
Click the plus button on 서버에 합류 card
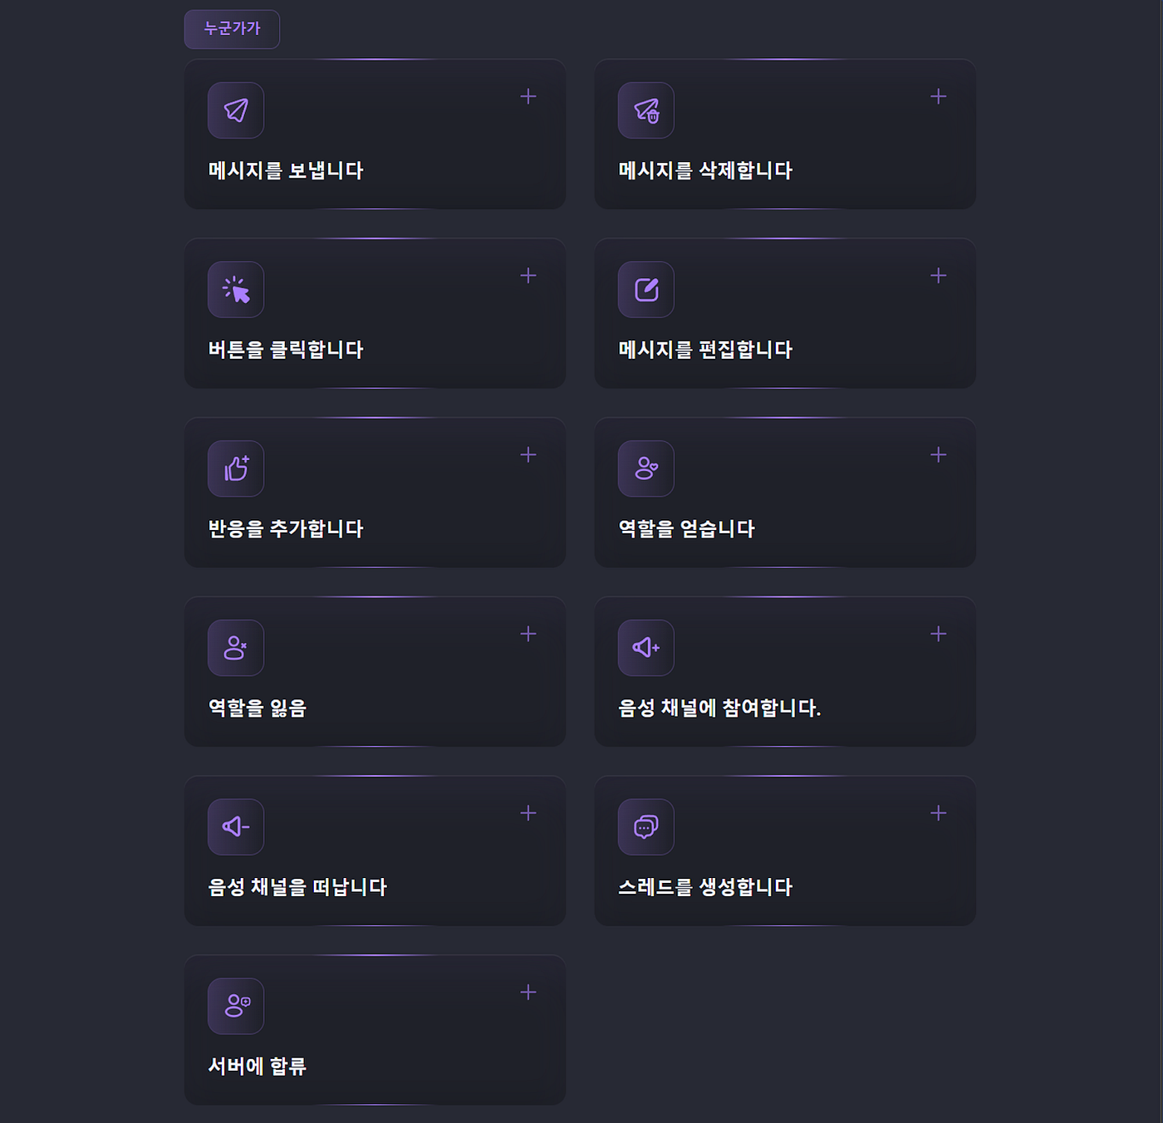[x=528, y=992]
